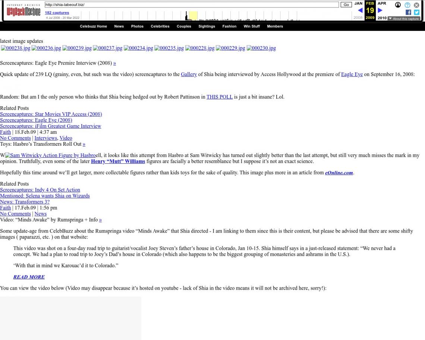
Task: Open Mentioned: Selena wants Shia on Wizards
Action: point(45,196)
